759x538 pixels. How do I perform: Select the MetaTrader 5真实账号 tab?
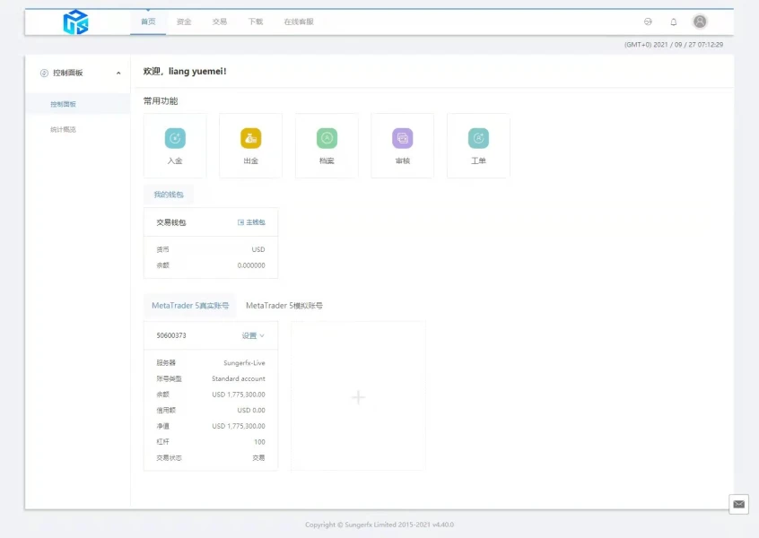pos(190,306)
